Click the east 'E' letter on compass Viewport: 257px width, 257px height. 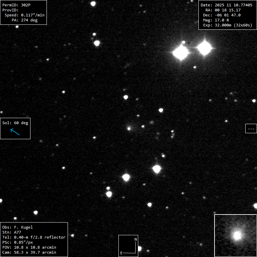click(121, 253)
